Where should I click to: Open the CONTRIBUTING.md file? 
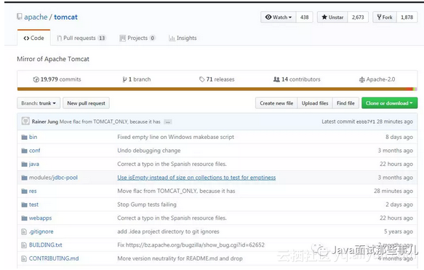click(54, 258)
